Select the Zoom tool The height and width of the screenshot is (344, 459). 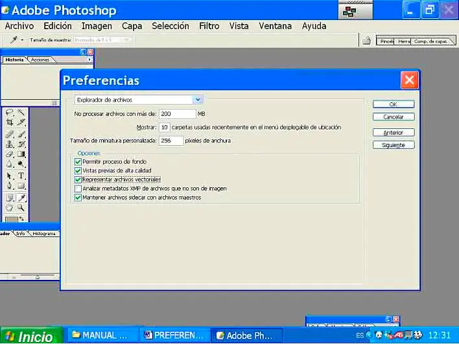coord(21,208)
